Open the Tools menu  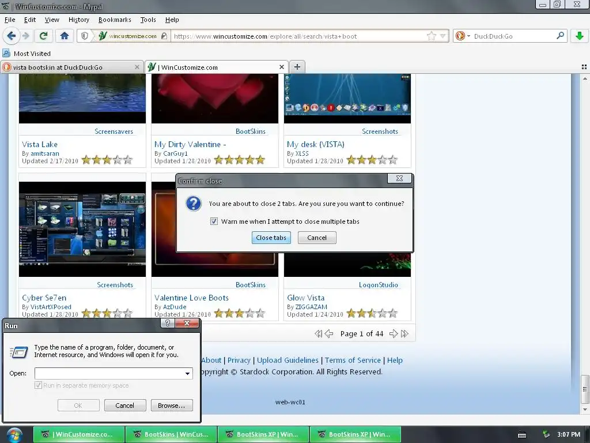click(148, 20)
